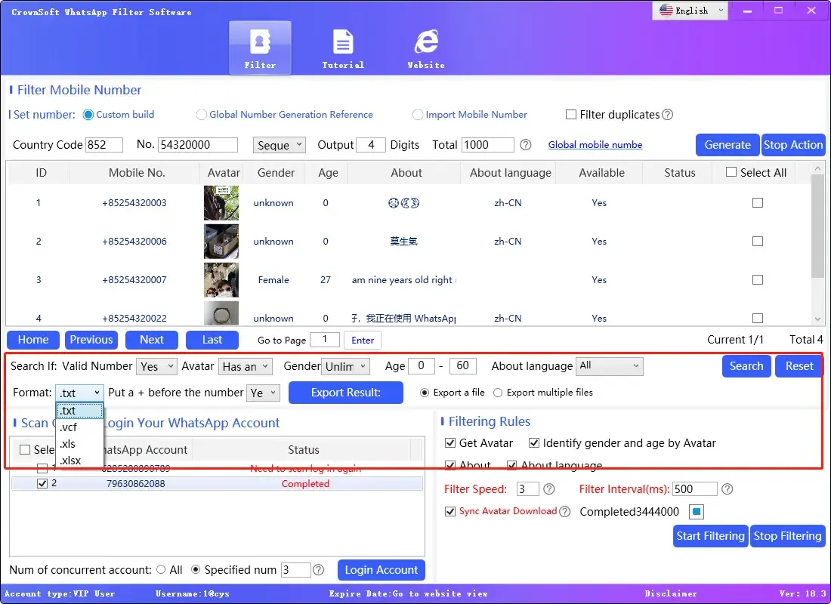Toggle the Get Avatar checkbox

coord(451,443)
